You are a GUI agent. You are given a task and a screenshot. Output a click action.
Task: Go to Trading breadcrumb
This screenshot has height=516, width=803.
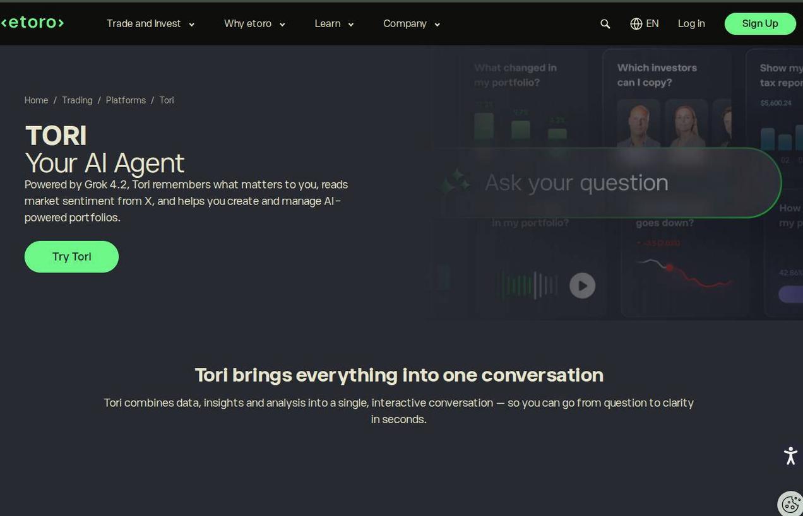pyautogui.click(x=77, y=100)
